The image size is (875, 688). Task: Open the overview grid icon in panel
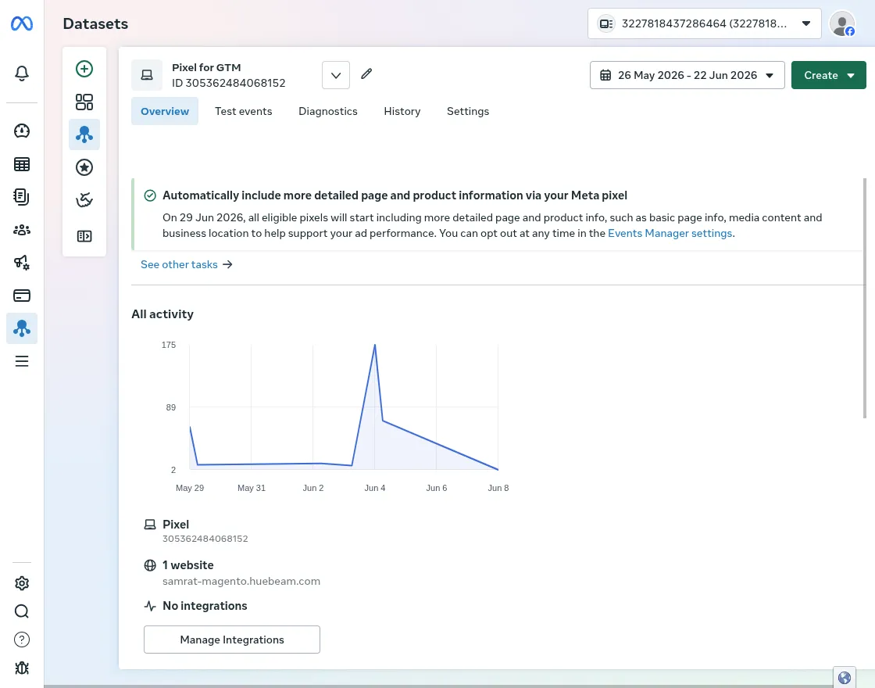[x=84, y=102]
